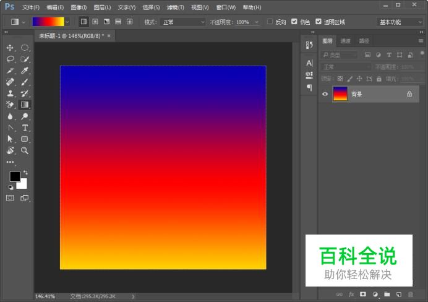The height and width of the screenshot is (302, 428).
Task: Select the Eyedropper tool
Action: pos(25,71)
